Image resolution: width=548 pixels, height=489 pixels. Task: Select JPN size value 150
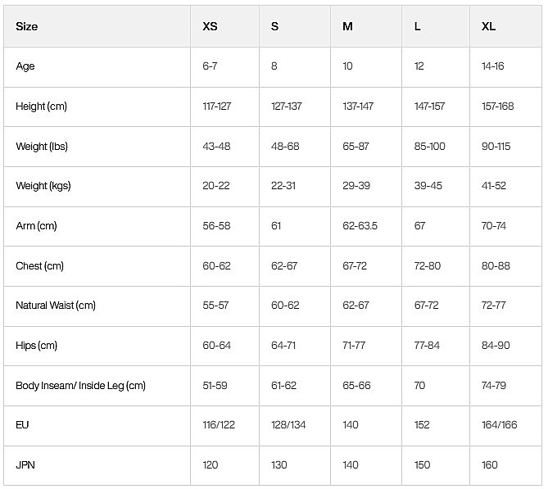click(422, 465)
